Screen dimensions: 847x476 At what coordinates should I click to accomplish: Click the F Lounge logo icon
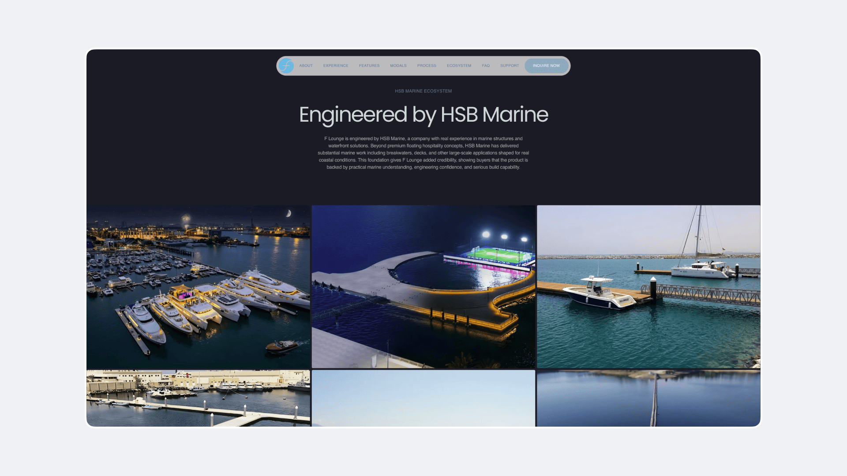tap(286, 66)
